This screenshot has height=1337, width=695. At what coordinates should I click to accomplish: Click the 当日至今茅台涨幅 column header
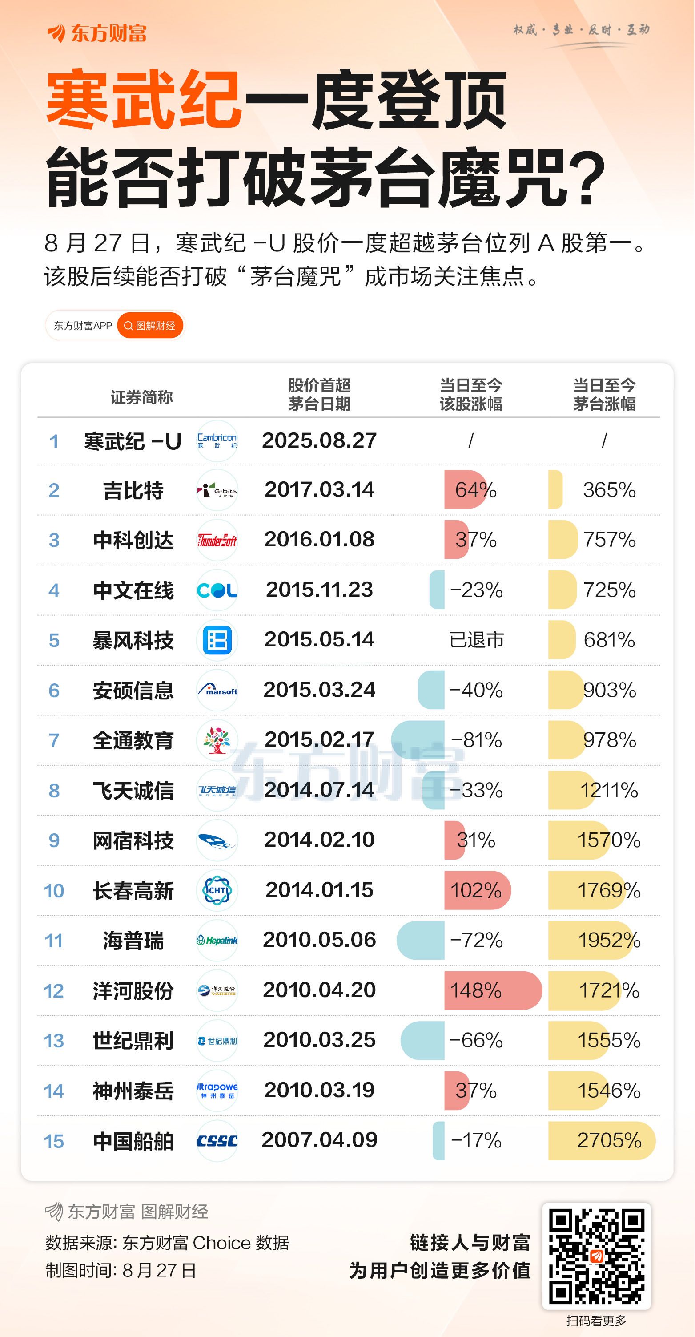click(x=604, y=395)
